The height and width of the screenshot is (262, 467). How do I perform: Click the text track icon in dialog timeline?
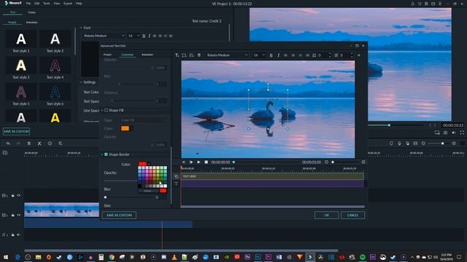pos(177,184)
